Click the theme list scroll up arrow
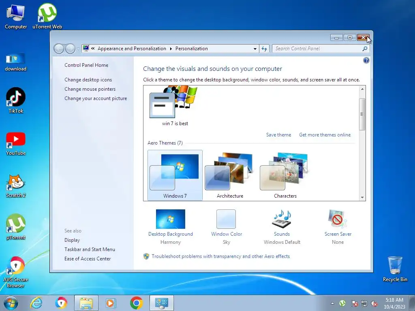Image resolution: width=415 pixels, height=311 pixels. [x=362, y=89]
